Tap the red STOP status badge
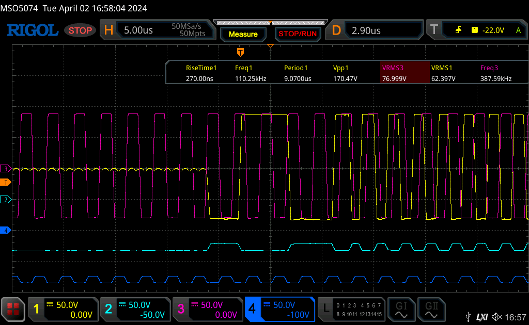 (x=80, y=30)
